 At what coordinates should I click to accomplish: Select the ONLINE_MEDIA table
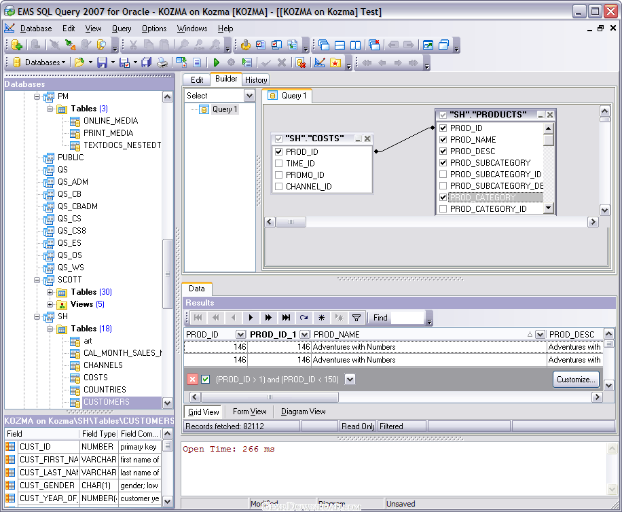click(x=111, y=121)
